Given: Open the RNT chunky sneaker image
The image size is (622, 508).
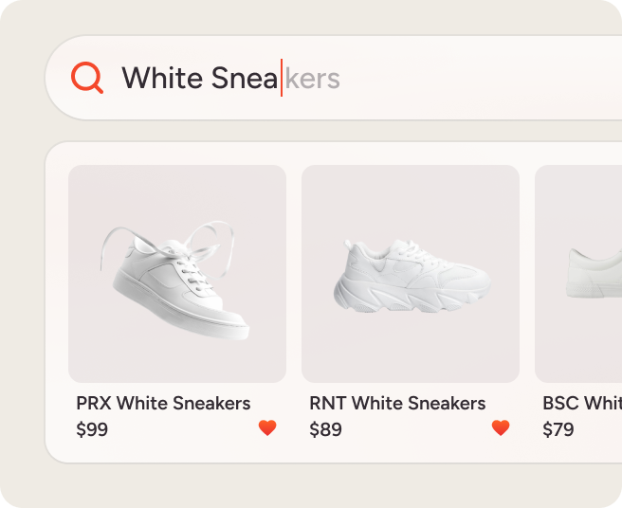Looking at the screenshot, I should click(x=411, y=274).
